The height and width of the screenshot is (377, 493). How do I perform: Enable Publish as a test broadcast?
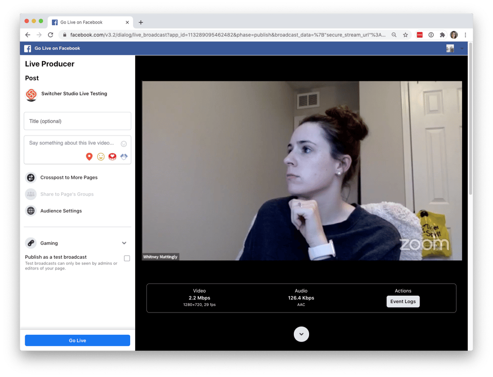tap(127, 258)
